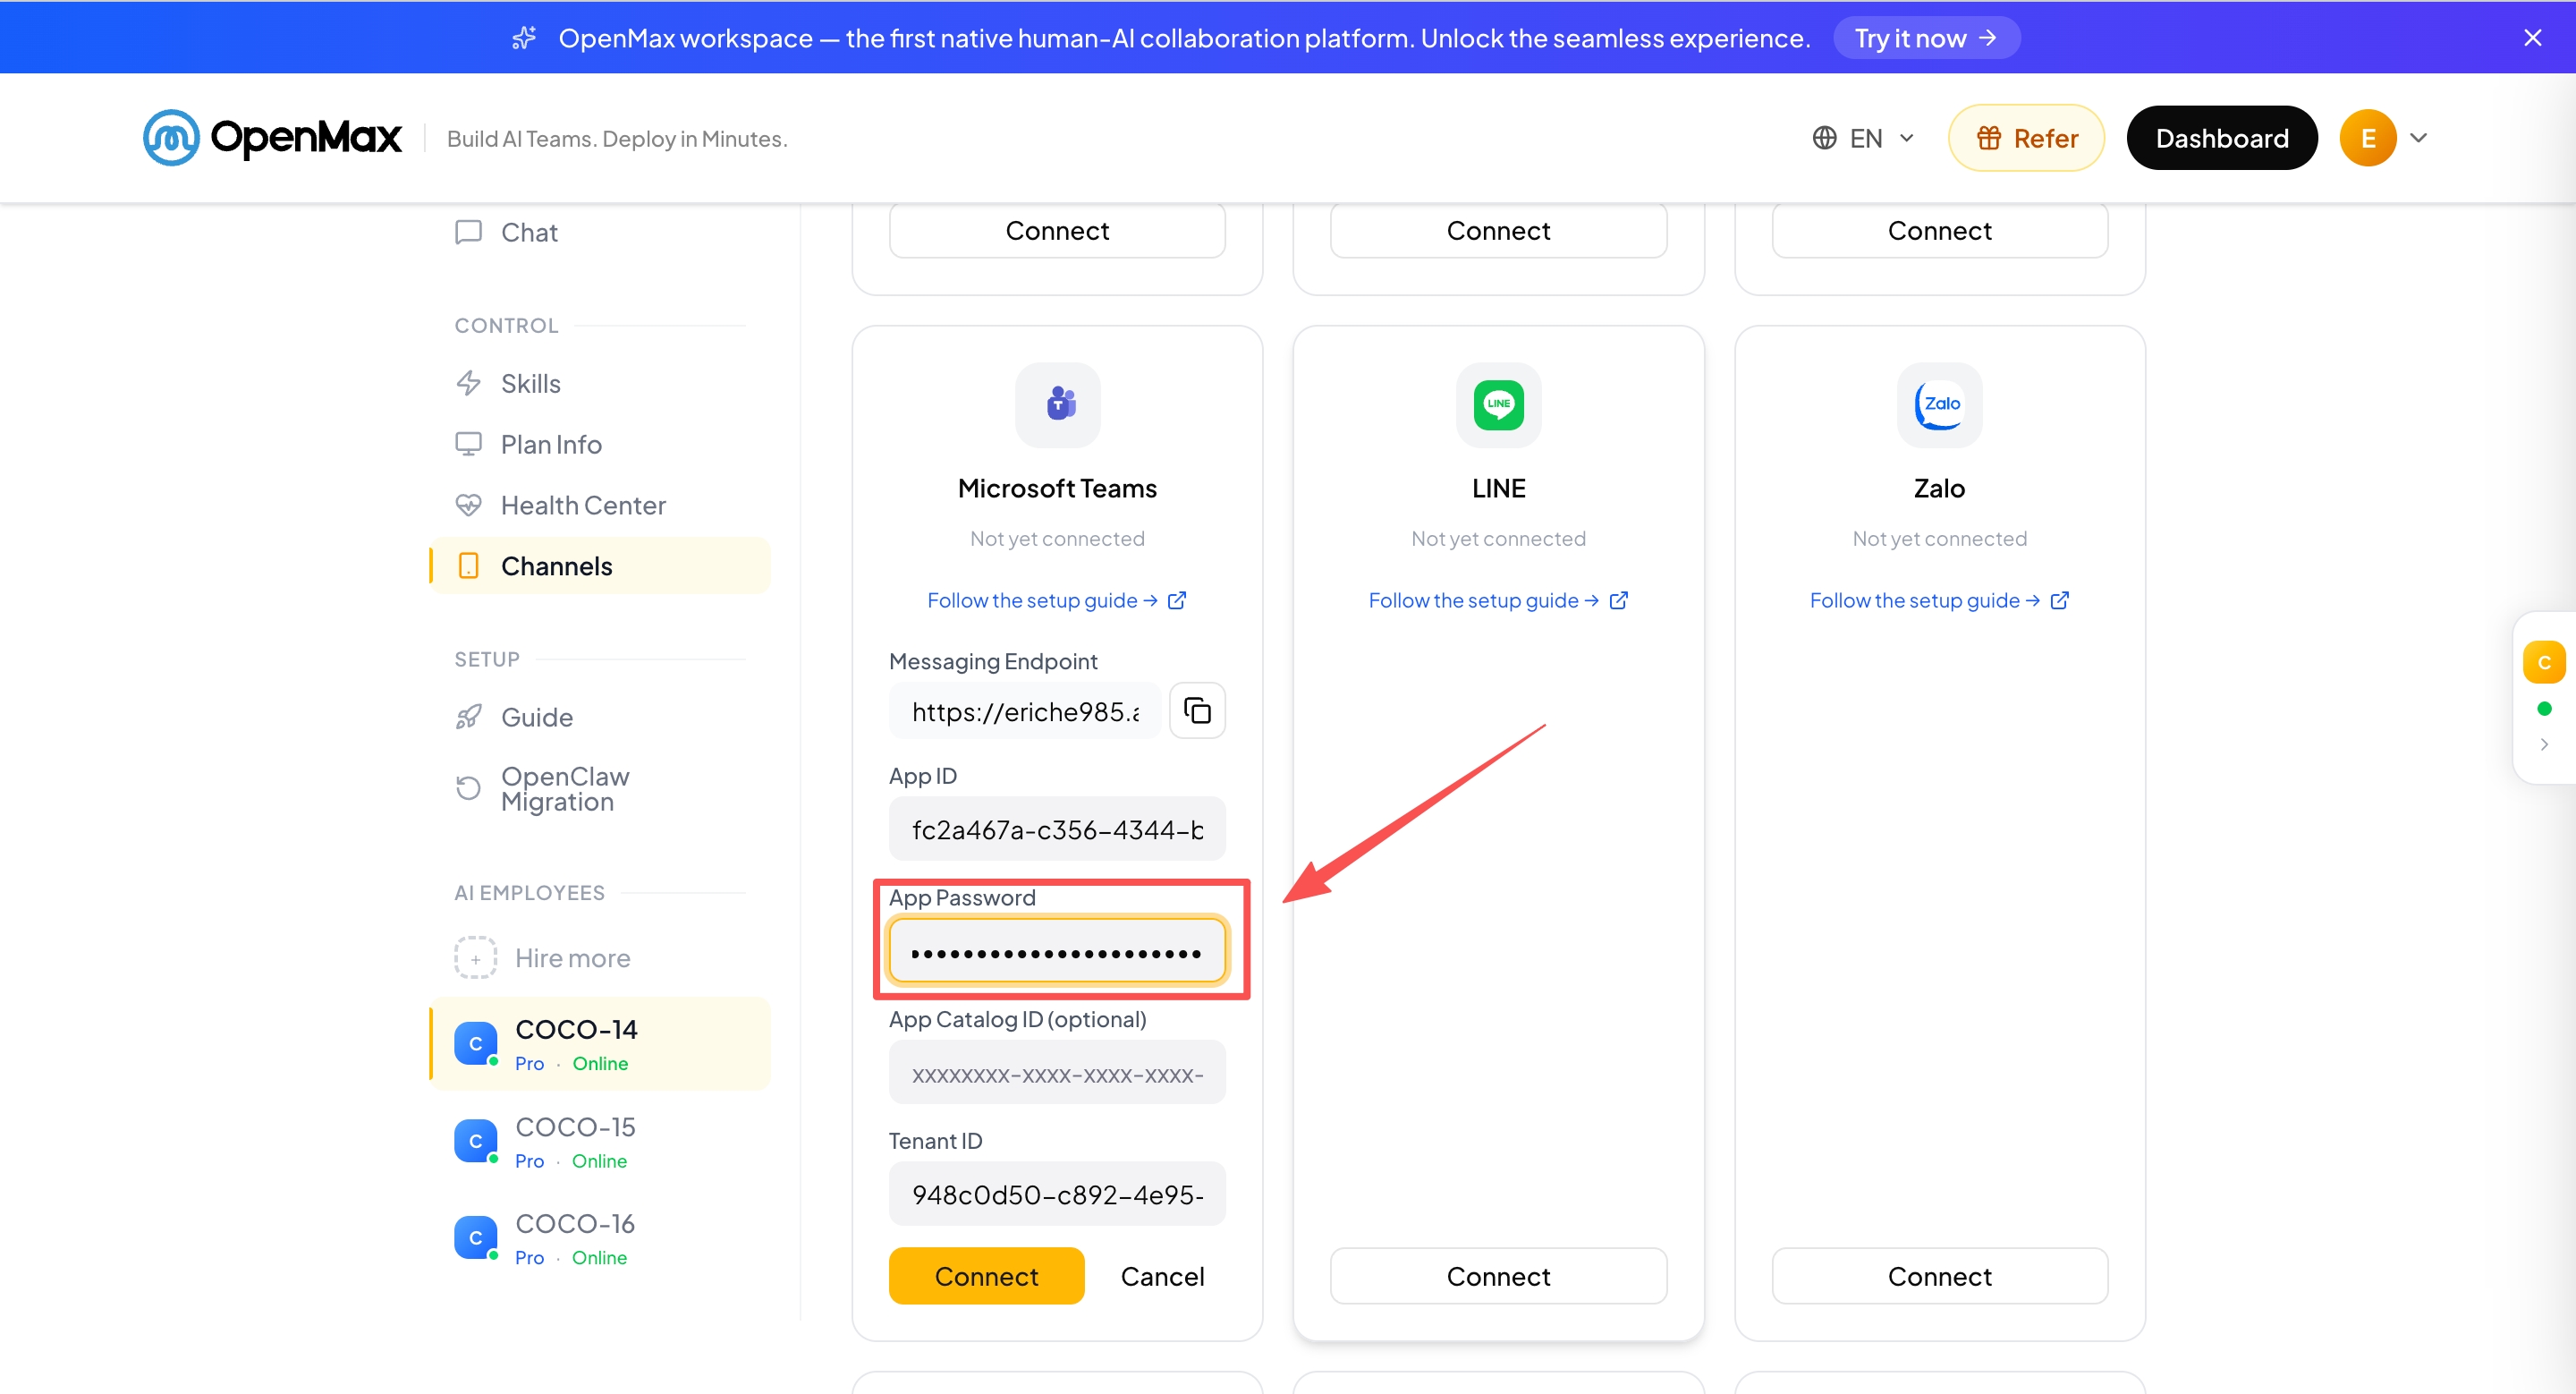Click the Chat bubble icon
The width and height of the screenshot is (2576, 1394).
[468, 232]
